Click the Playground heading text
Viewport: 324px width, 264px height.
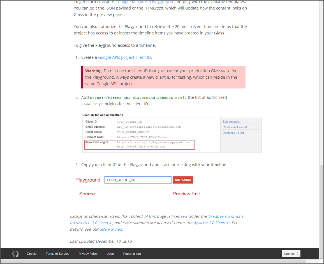pos(88,180)
